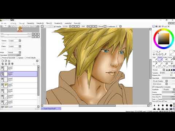Open the Seleção menu
The width and height of the screenshot is (175, 131).
pos(40,23)
